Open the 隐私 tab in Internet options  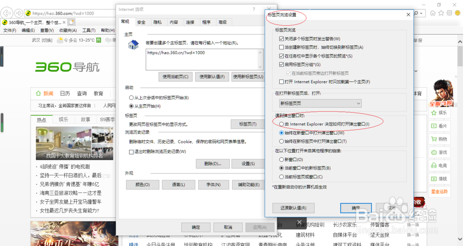pyautogui.click(x=157, y=22)
